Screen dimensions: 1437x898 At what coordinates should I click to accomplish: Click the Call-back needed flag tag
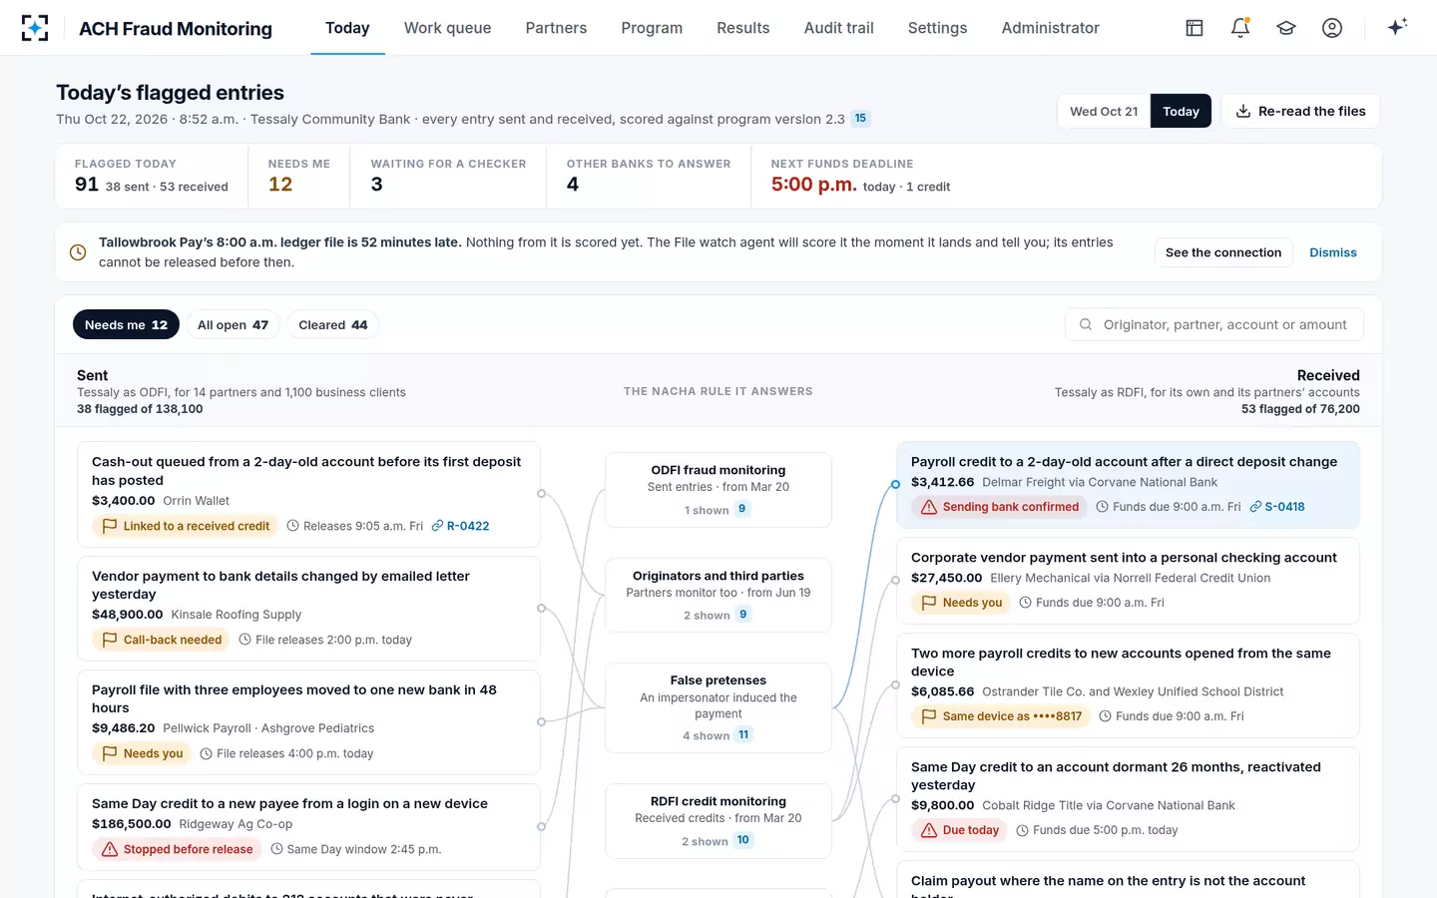coord(162,640)
